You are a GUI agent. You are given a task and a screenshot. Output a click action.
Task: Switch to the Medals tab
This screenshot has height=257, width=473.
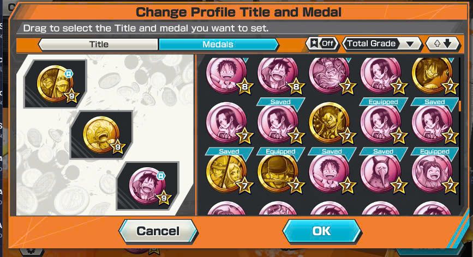tap(218, 44)
